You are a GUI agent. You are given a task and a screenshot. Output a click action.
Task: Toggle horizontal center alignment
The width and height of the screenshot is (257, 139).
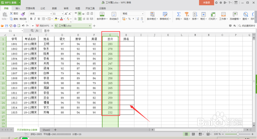[x=80, y=19]
